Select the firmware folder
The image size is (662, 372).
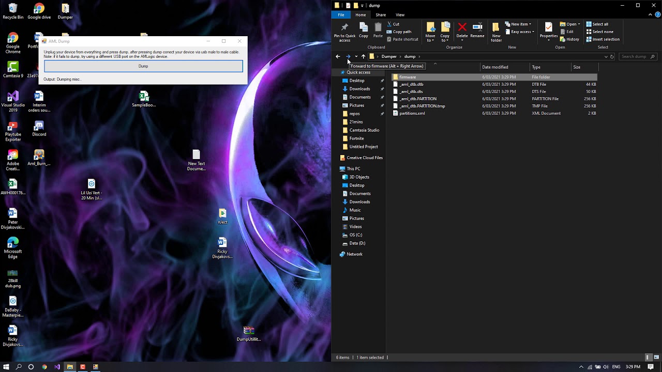pyautogui.click(x=494, y=77)
